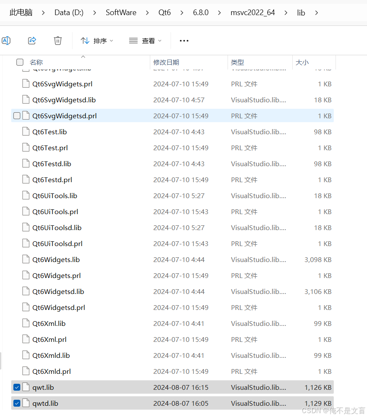Click the date 2024-08-07 16:05
The height and width of the screenshot is (417, 367).
pos(180,404)
